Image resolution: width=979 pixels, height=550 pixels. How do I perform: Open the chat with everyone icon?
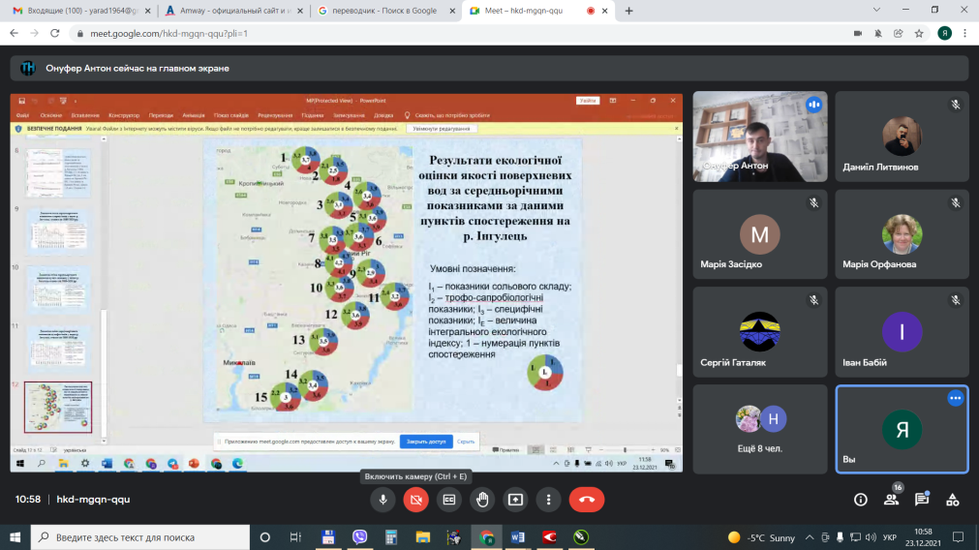[922, 500]
